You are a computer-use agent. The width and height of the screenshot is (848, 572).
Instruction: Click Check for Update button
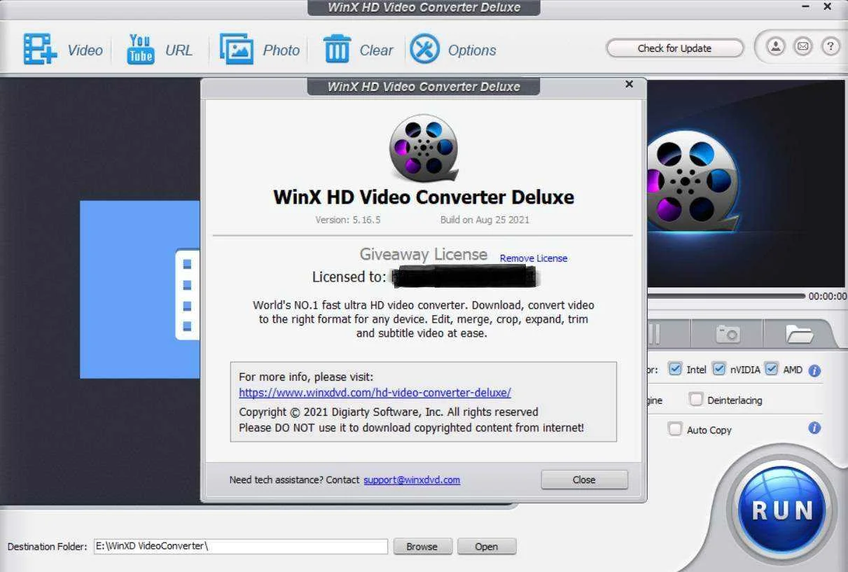tap(674, 48)
